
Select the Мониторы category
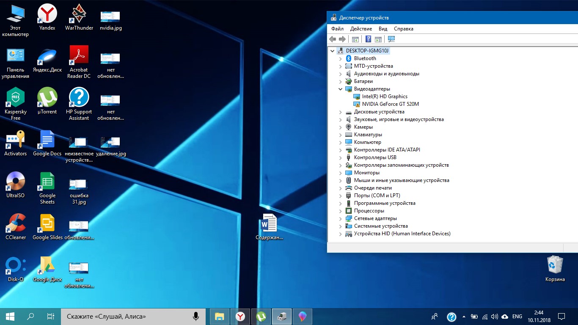367,173
